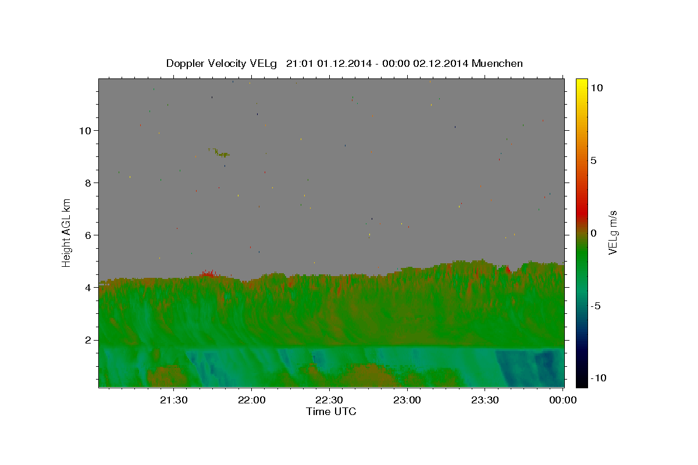This screenshot has width=698, height=465.
Task: Click the 21:30 time tick label
Action: [x=174, y=400]
